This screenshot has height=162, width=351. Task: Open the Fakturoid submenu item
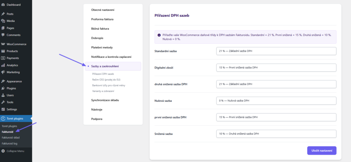[x=8, y=132]
